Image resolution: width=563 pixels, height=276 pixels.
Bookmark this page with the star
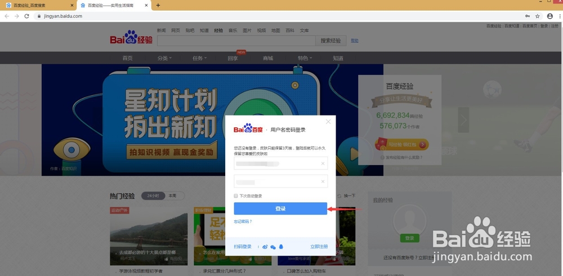(x=538, y=16)
